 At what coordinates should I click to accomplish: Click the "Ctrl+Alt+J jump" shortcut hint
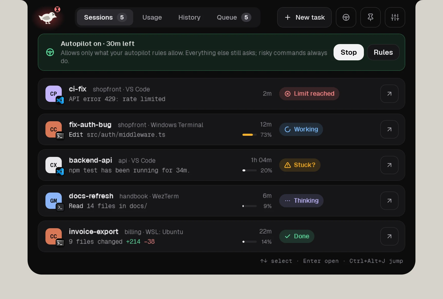coord(376,261)
